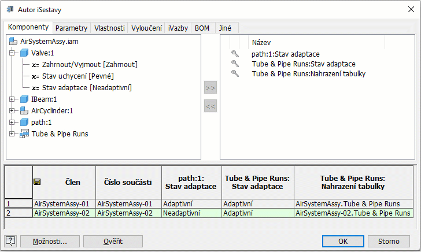The height and width of the screenshot is (252, 421).
Task: Click the Název column header
Action: click(316, 42)
